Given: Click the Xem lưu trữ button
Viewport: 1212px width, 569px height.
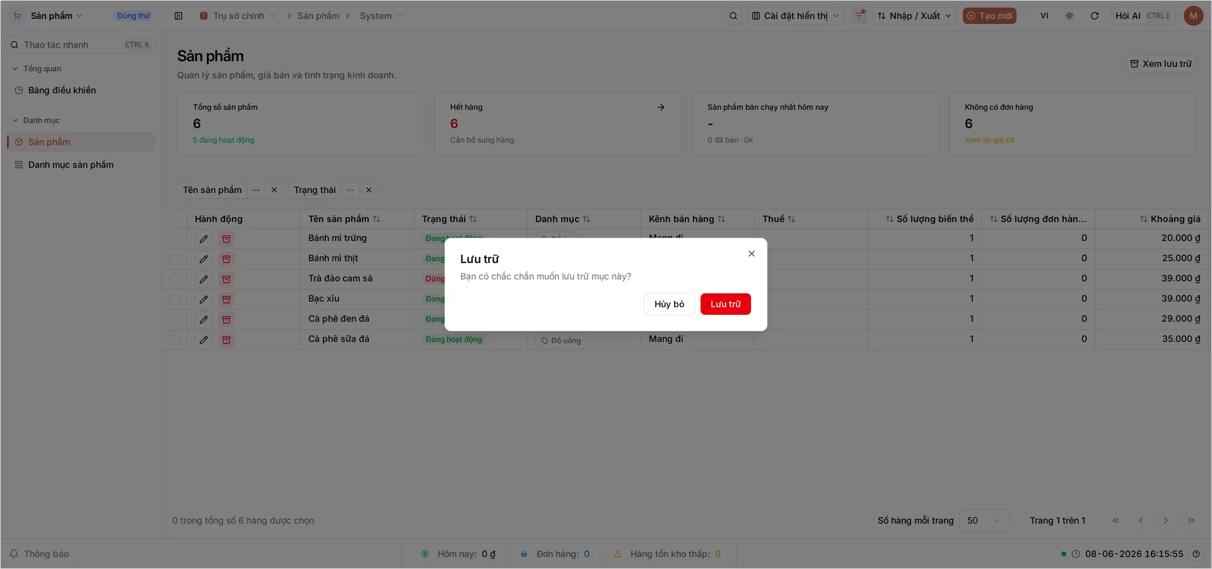Looking at the screenshot, I should pos(1161,64).
